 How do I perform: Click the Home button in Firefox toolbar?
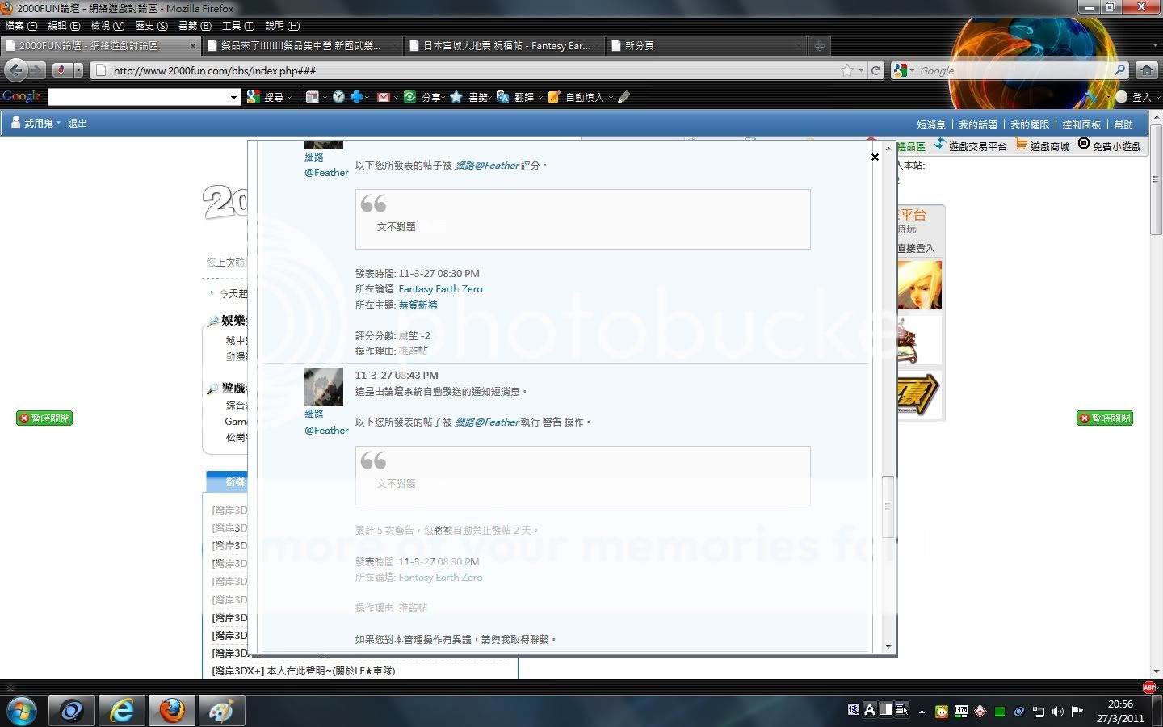[x=1146, y=70]
